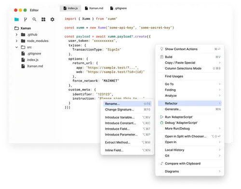Open the settings gear icon
This screenshot has width=241, height=189.
point(53,19)
